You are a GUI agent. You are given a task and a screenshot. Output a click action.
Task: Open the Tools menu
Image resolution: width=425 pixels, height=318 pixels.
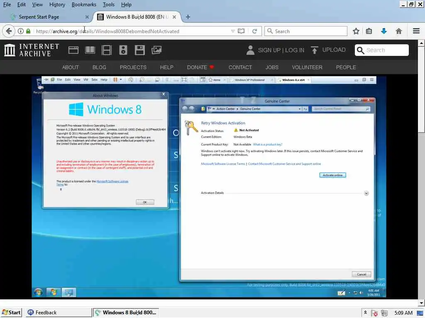tap(109, 5)
